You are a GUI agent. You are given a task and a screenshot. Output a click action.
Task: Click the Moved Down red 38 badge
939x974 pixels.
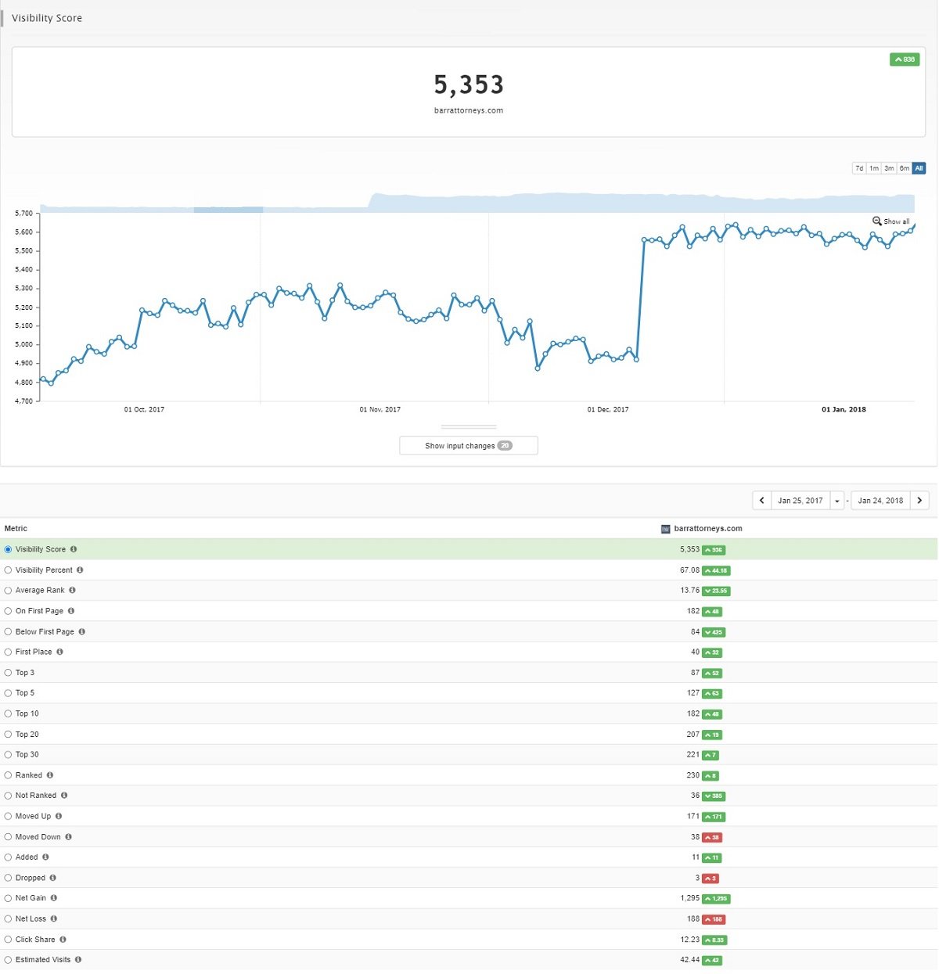712,837
